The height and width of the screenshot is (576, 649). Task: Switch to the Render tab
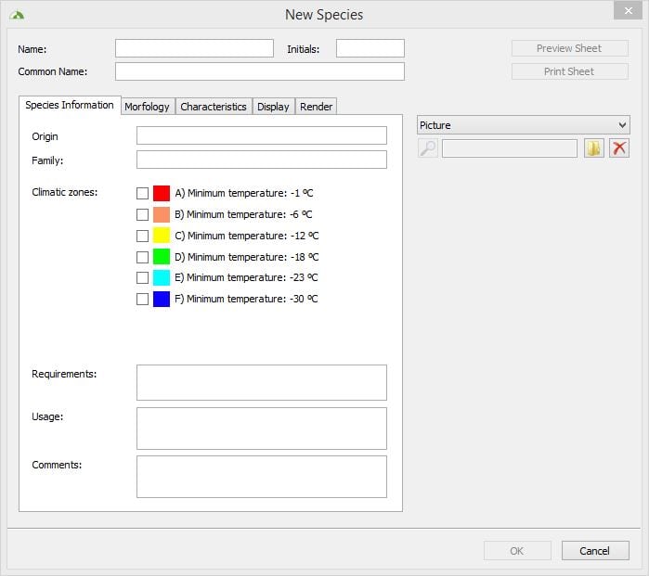click(x=317, y=107)
